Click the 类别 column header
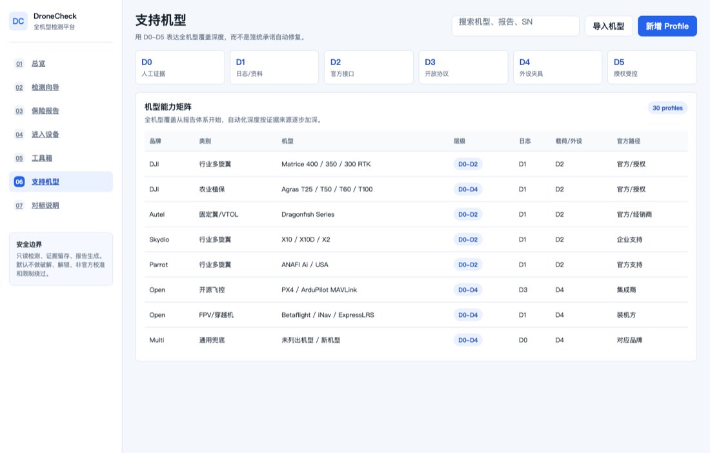Viewport: 710px width, 453px height. [x=205, y=141]
